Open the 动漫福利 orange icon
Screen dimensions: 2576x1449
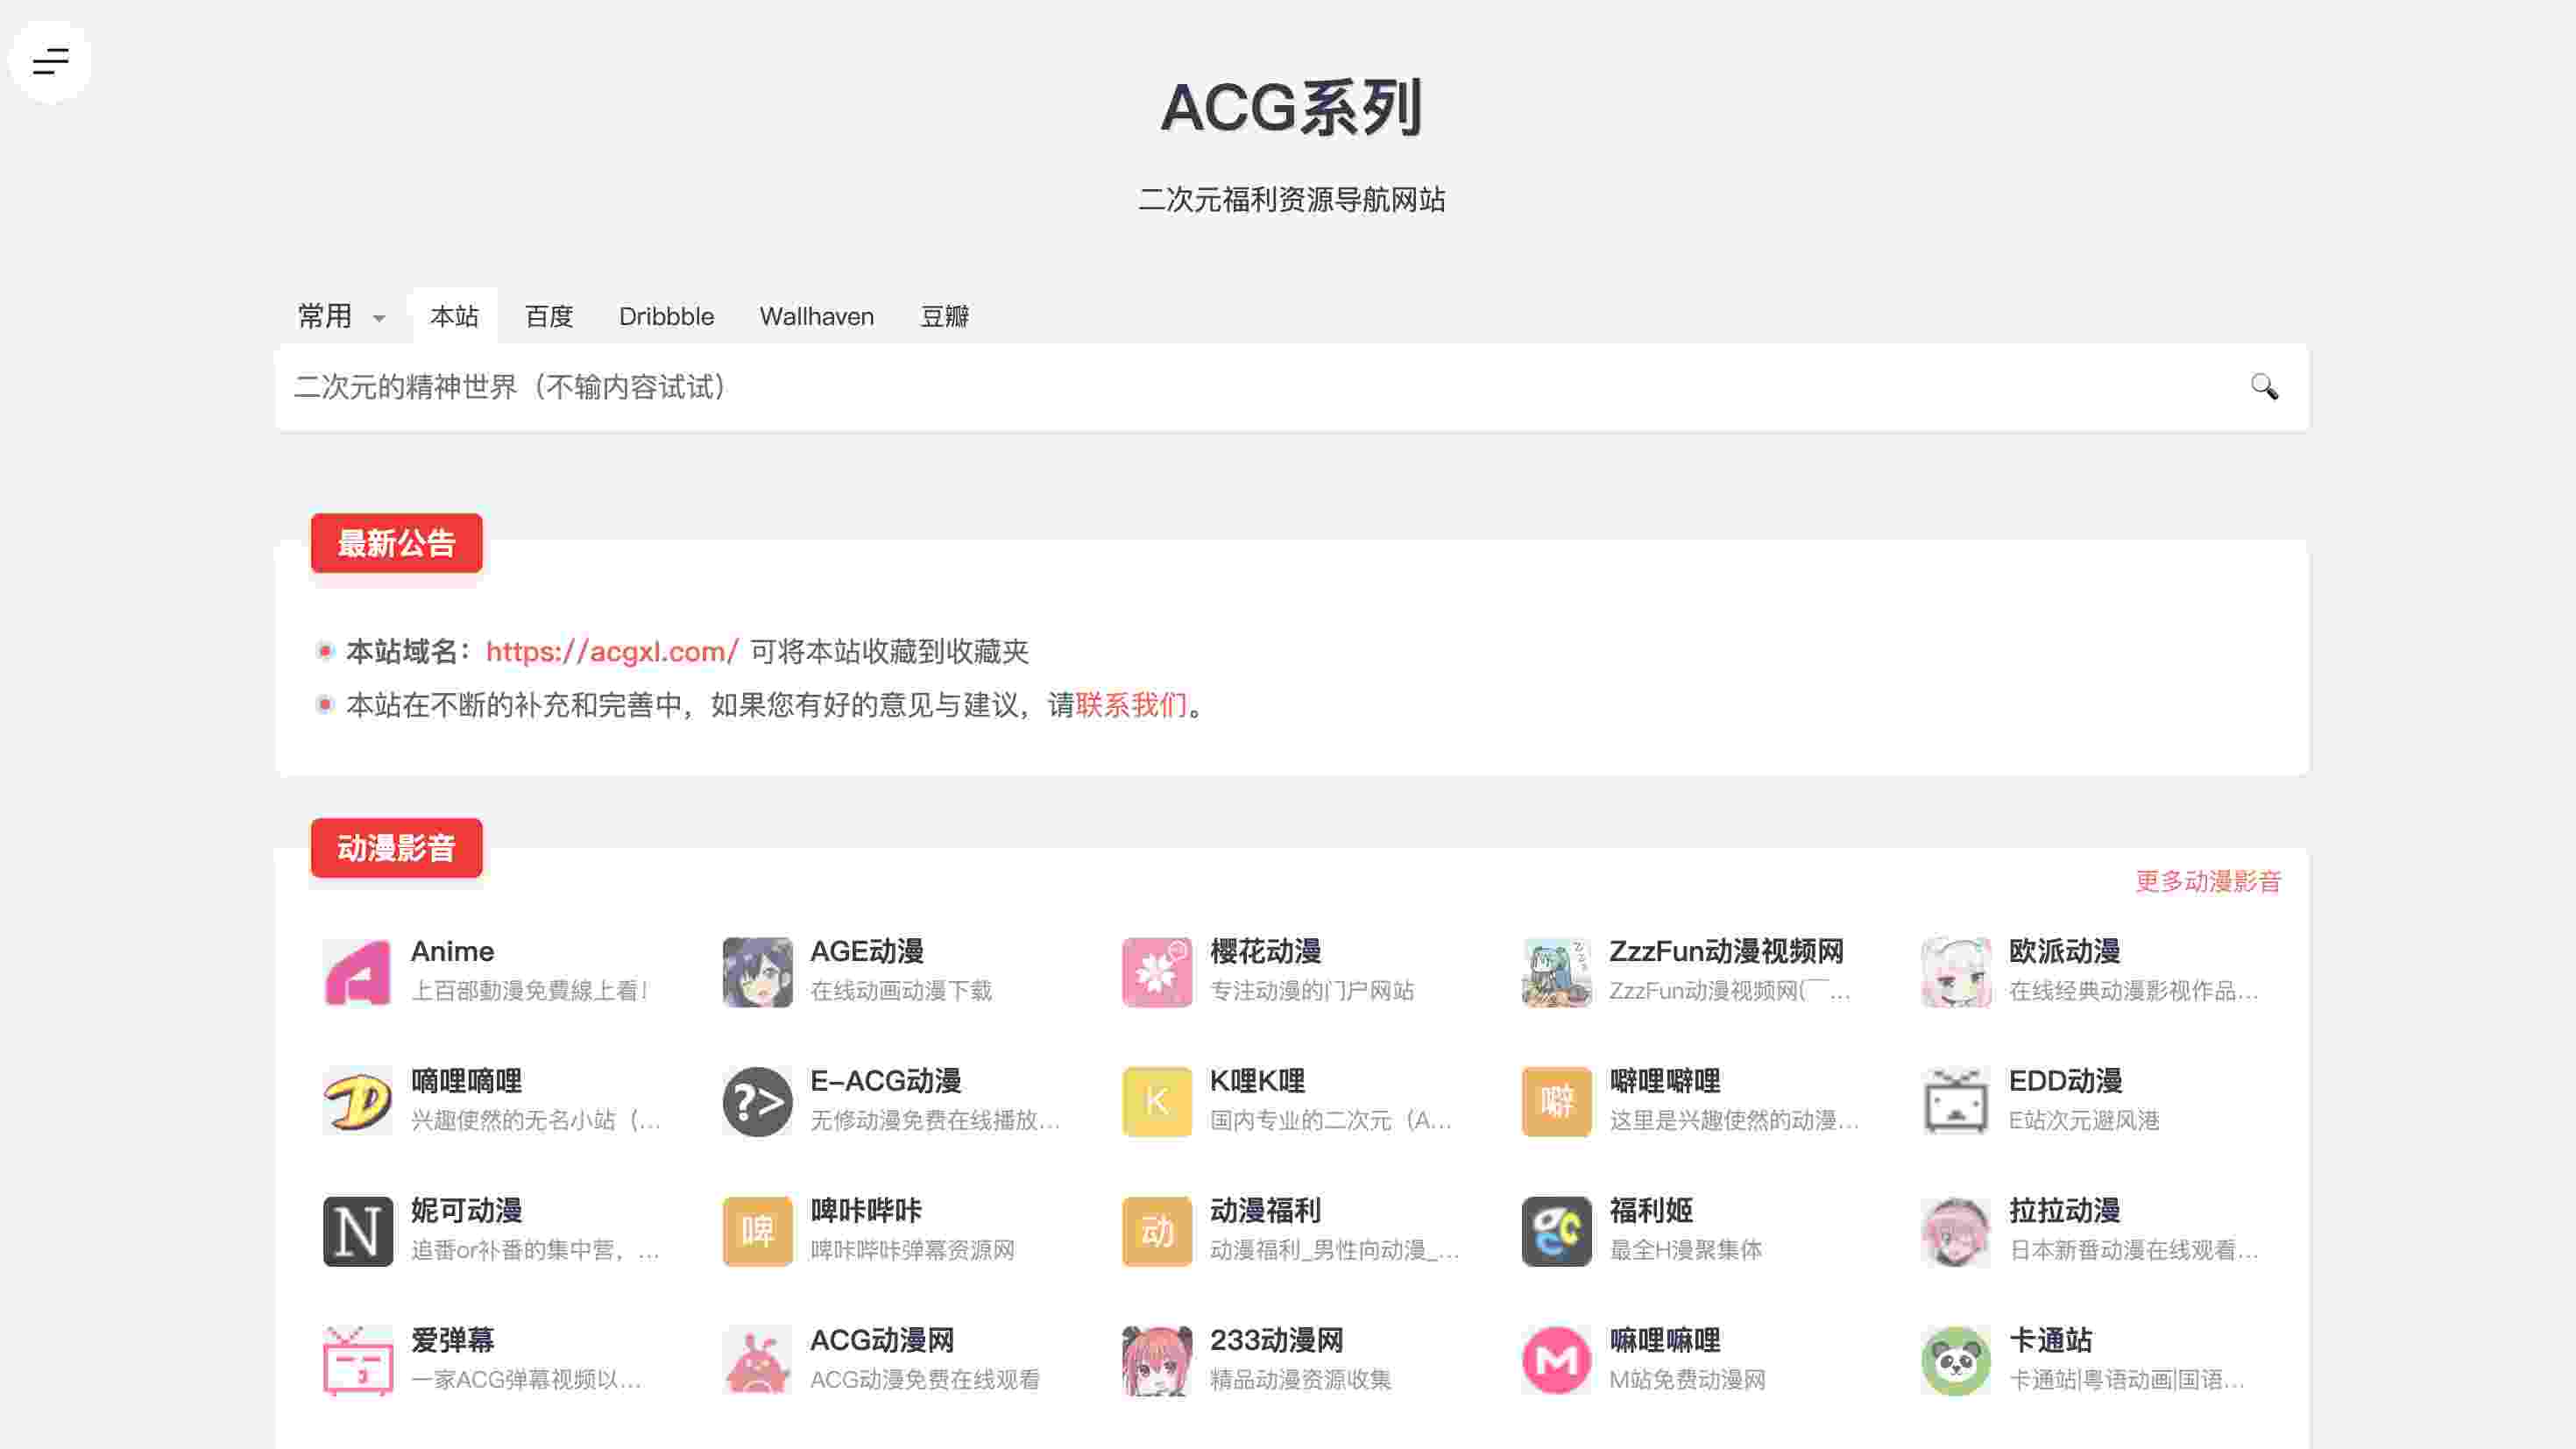(1157, 1231)
